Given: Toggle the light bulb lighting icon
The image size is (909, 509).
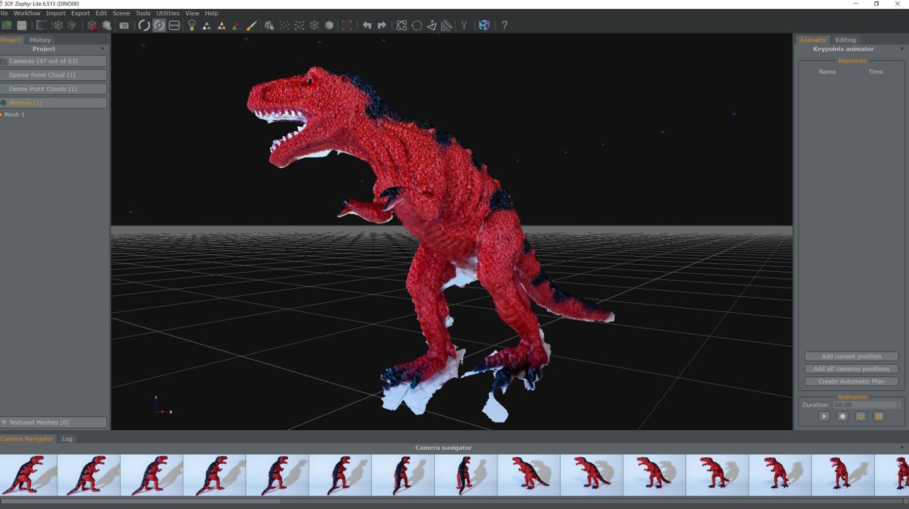Looking at the screenshot, I should (x=192, y=25).
